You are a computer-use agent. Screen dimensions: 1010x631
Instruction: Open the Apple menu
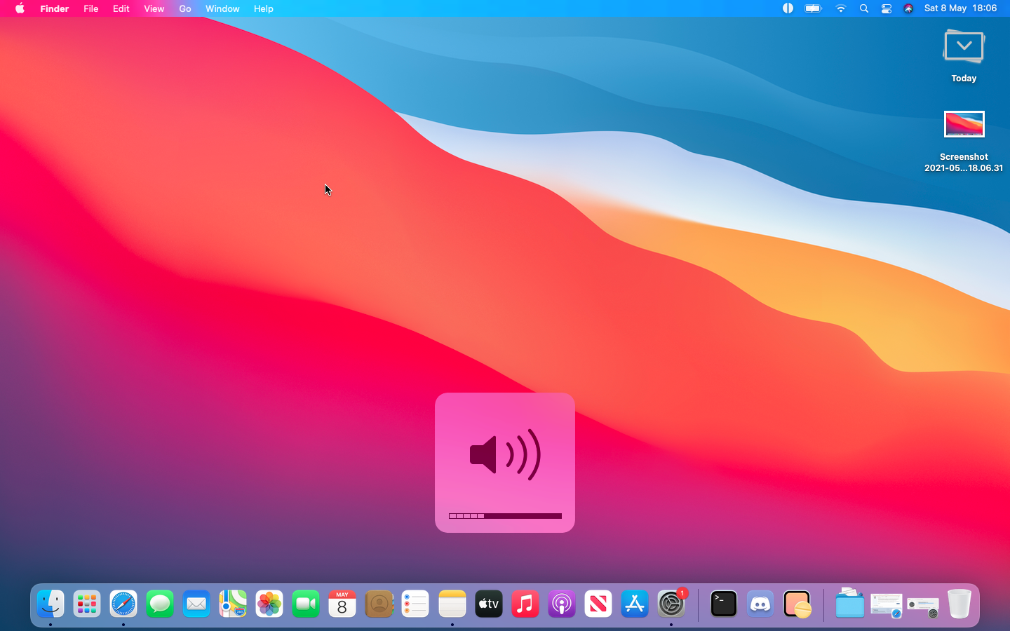(x=20, y=8)
